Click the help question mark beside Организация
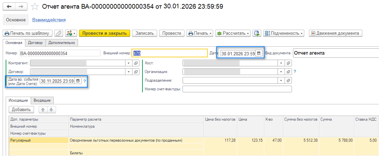This screenshot has width=379, height=156. click(295, 71)
